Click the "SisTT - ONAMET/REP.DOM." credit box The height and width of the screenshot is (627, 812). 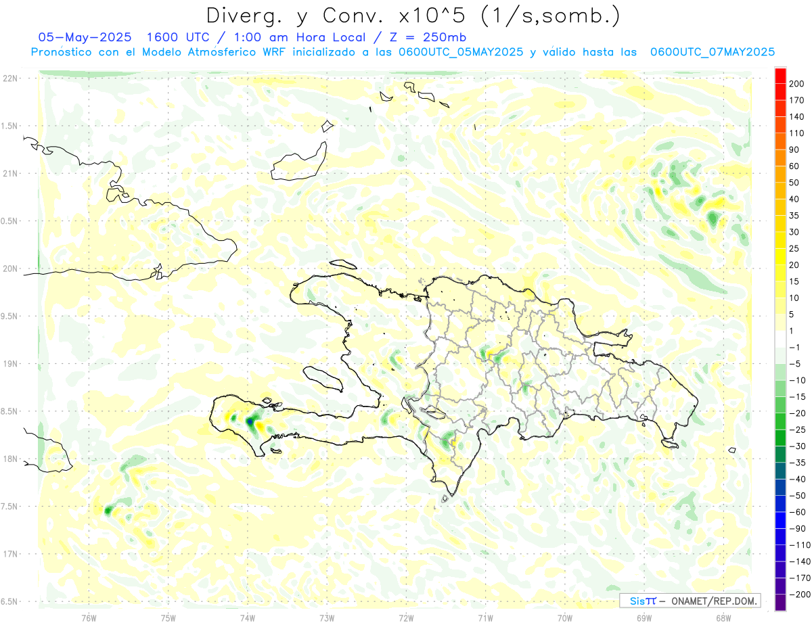690,601
